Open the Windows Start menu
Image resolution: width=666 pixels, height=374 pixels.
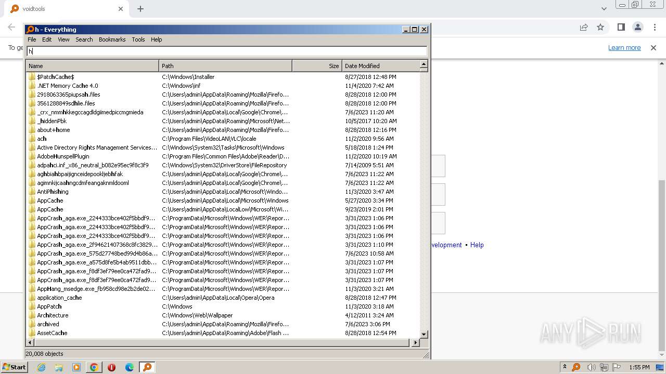coord(15,367)
